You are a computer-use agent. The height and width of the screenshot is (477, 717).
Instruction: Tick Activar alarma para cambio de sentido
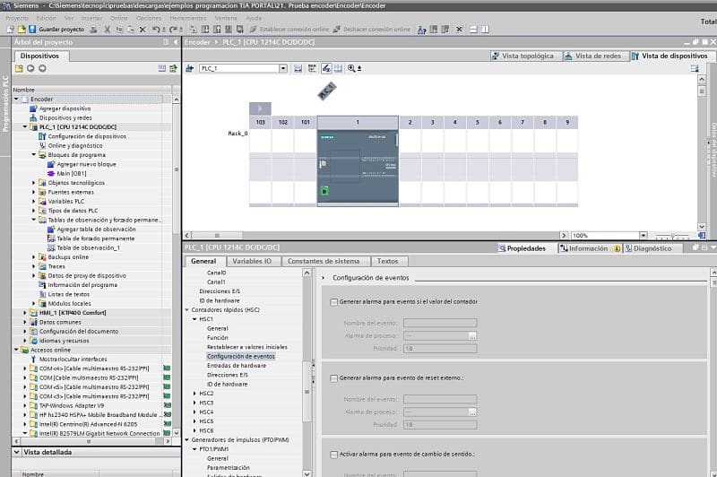point(334,455)
